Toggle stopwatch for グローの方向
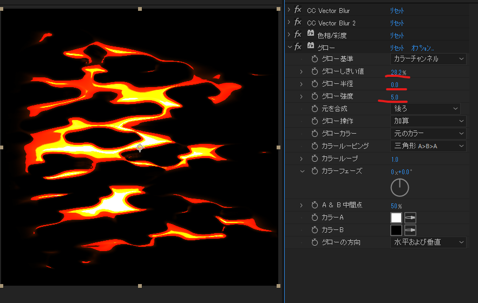This screenshot has width=478, height=303. pos(315,242)
